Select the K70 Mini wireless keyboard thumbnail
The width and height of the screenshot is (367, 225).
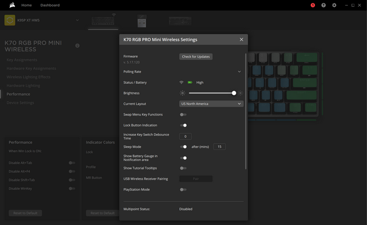tap(103, 21)
